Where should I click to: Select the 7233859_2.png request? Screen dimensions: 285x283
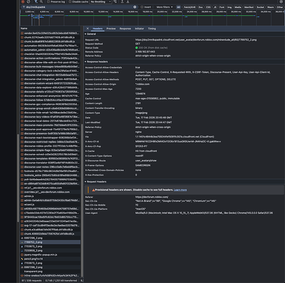50,251
